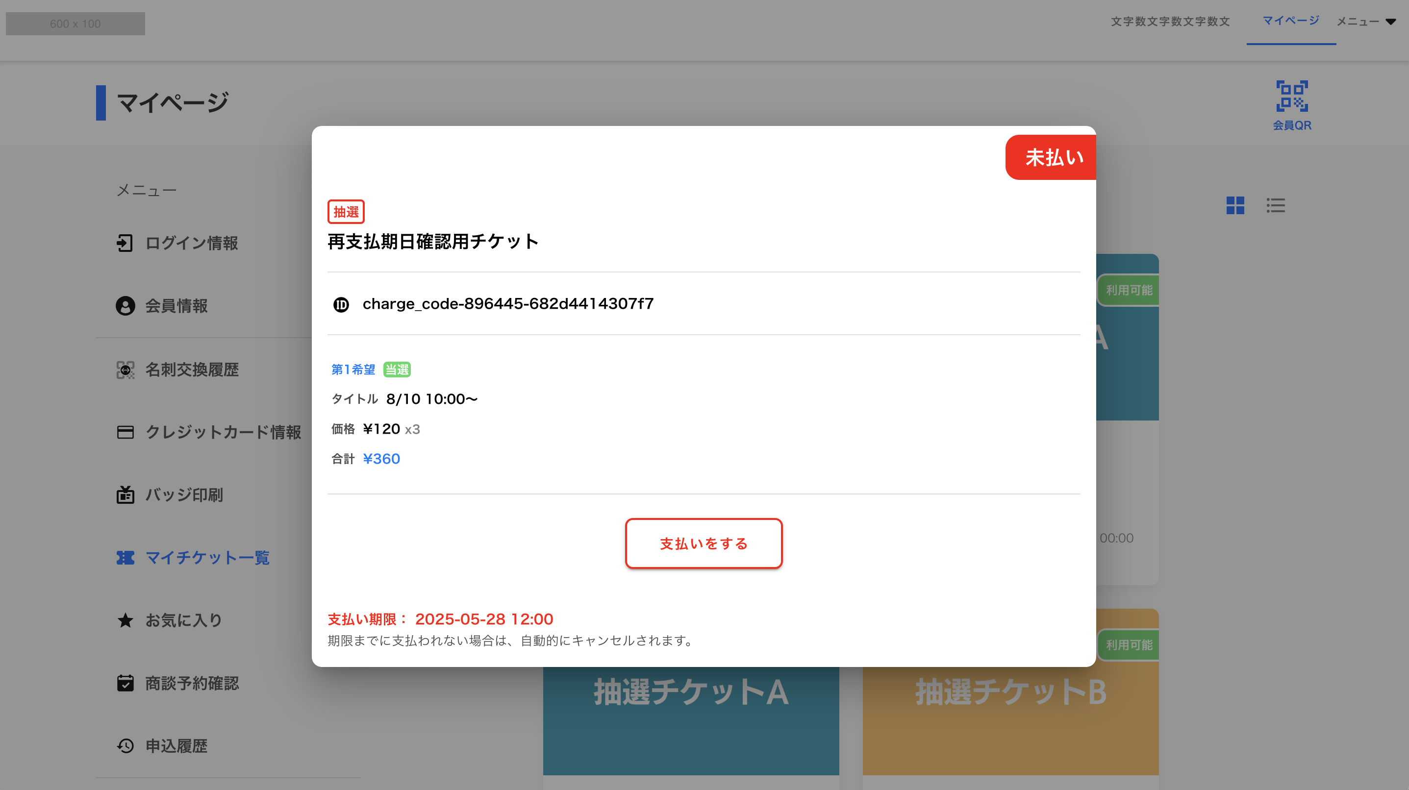
Task: Click the 第1希望 label
Action: pos(353,370)
